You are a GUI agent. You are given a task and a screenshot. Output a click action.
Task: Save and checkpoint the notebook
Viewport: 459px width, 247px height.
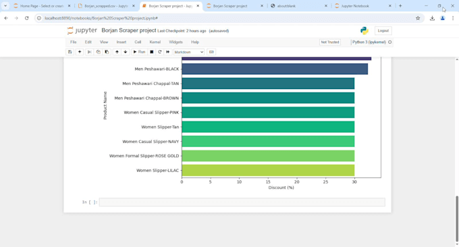tap(70, 52)
